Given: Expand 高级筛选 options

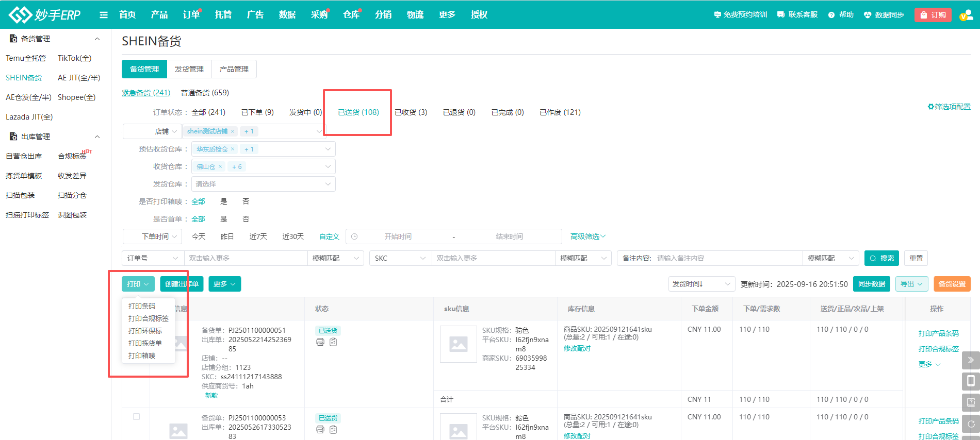Looking at the screenshot, I should (x=587, y=236).
